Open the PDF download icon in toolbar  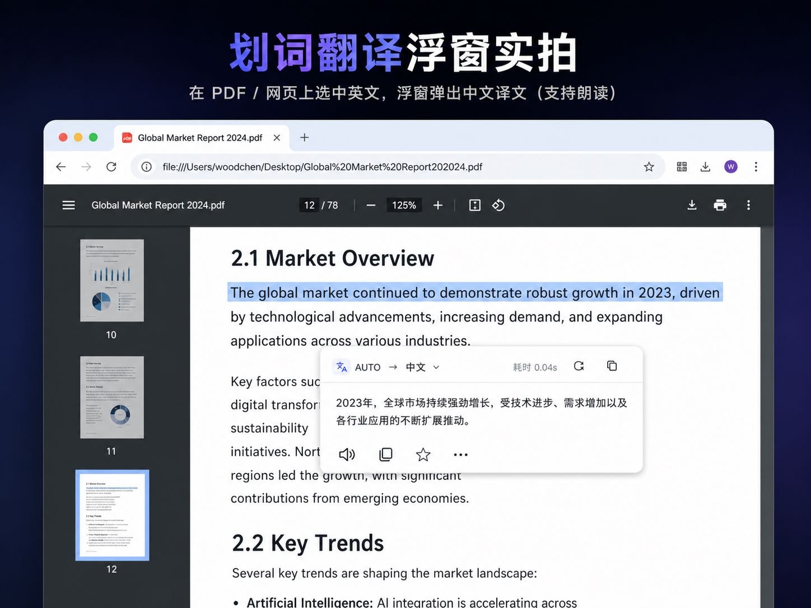(692, 205)
